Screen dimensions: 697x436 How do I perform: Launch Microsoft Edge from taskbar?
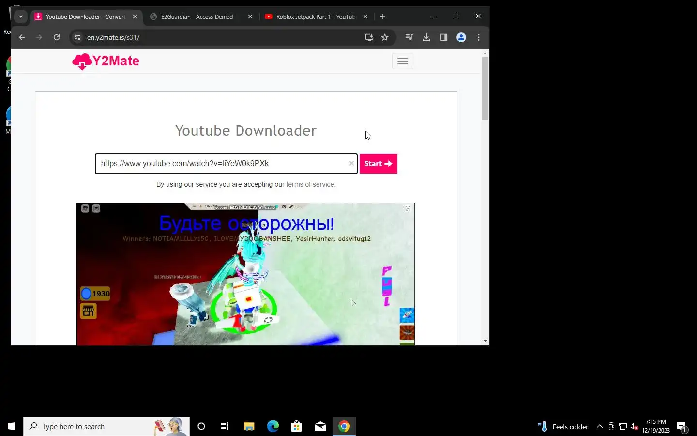click(273, 426)
